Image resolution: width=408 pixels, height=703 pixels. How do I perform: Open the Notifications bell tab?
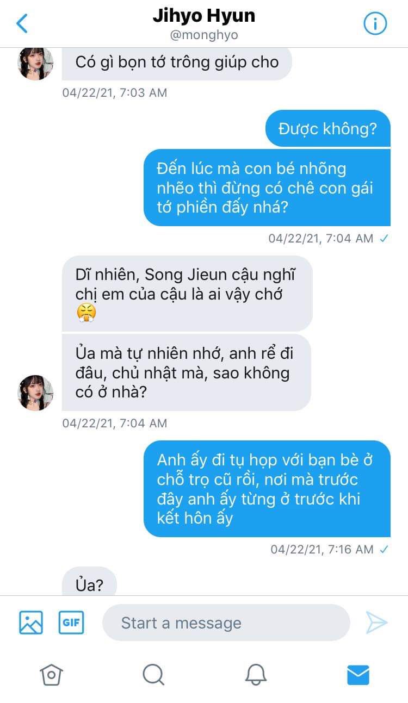point(256,675)
